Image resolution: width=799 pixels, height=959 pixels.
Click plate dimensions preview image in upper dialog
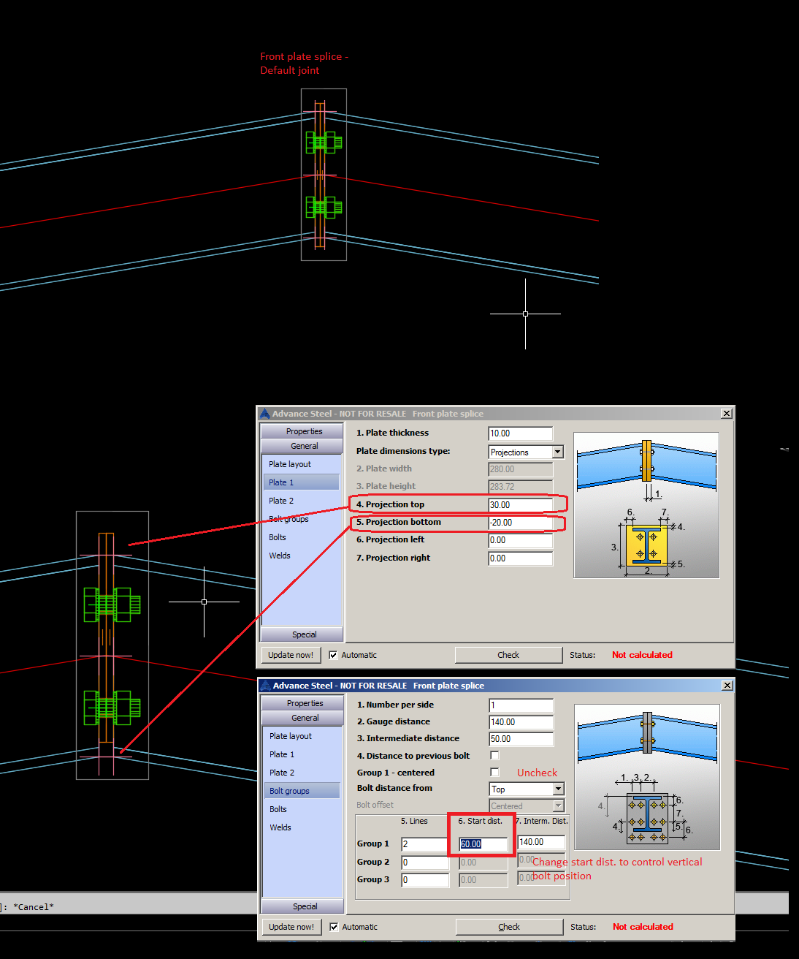coord(646,505)
